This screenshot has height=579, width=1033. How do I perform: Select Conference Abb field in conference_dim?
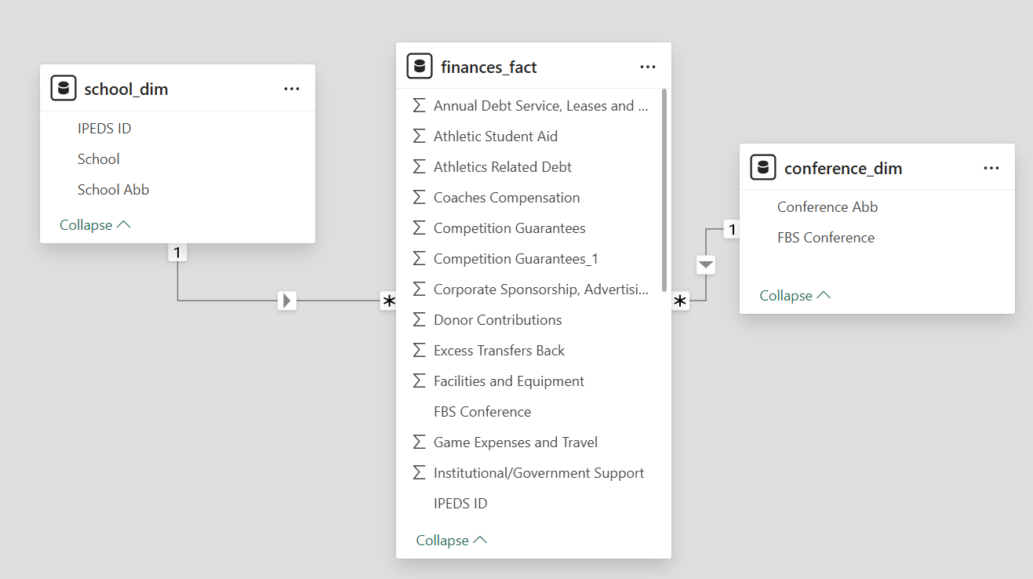click(827, 207)
